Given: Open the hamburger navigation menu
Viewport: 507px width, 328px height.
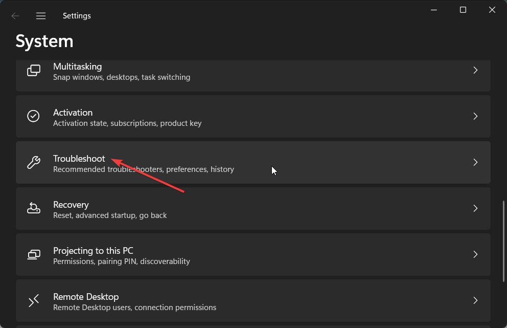Looking at the screenshot, I should pos(41,16).
